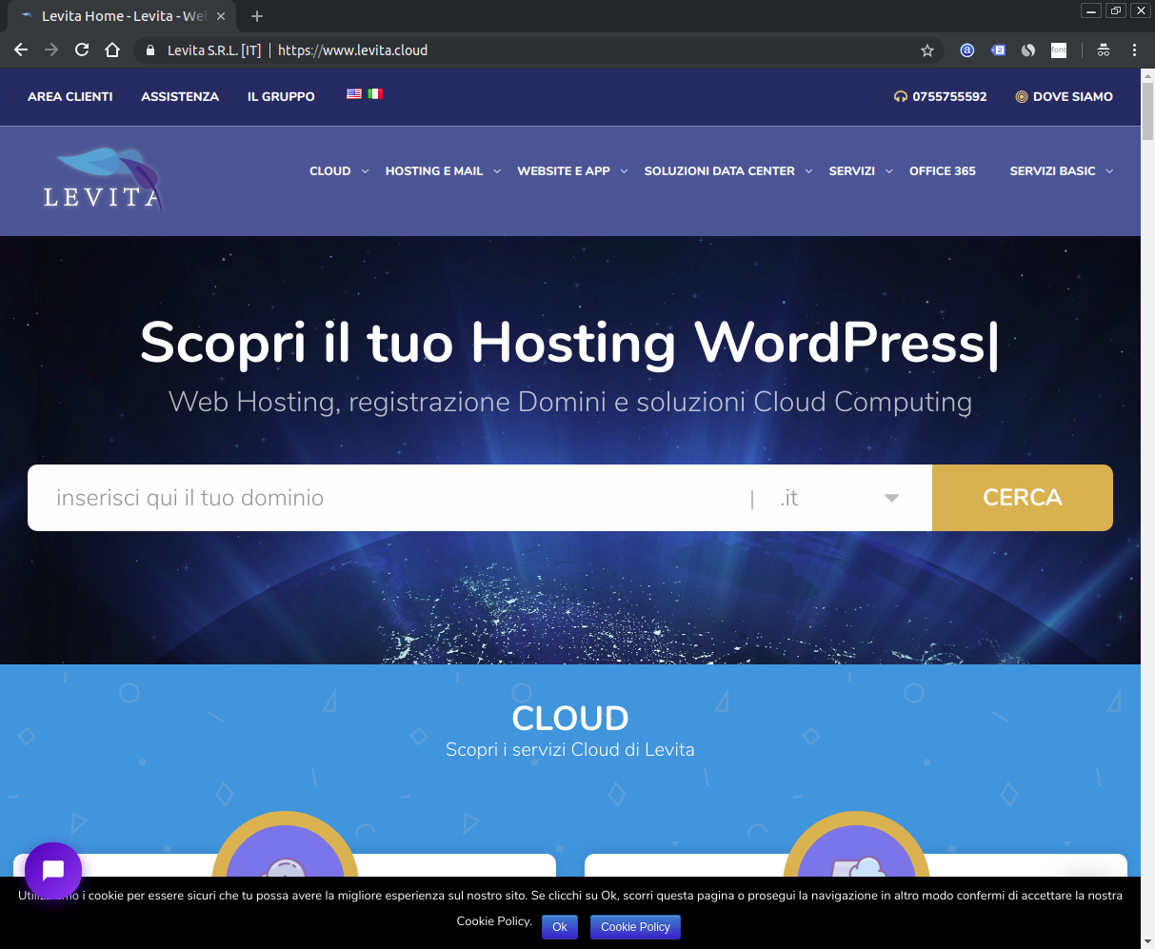Image resolution: width=1155 pixels, height=949 pixels.
Task: Go to browser home page icon
Action: pos(112,49)
